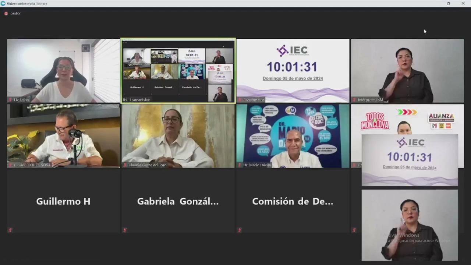Screen dimensions: 471x265
Task: Select the Liz Felan video tile
Action: pos(63,70)
